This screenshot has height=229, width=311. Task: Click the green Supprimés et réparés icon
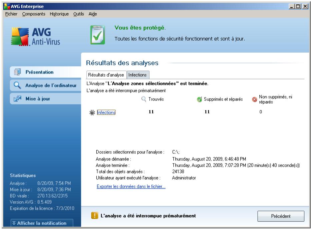pyautogui.click(x=199, y=99)
